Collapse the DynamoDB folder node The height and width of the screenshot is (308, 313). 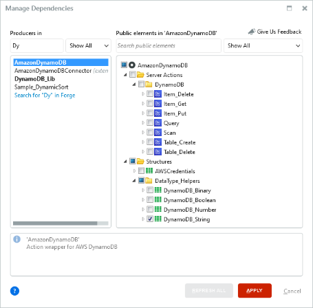pyautogui.click(x=134, y=85)
